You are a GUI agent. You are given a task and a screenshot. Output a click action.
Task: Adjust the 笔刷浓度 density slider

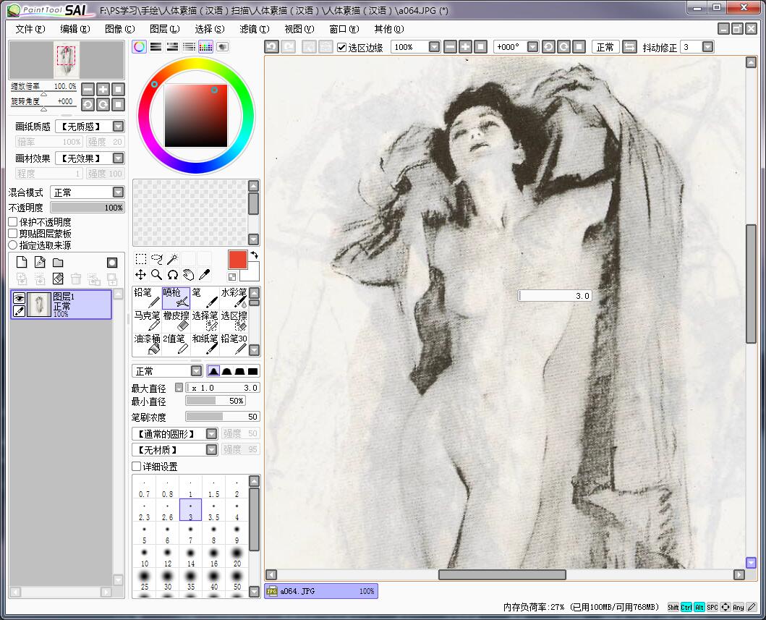point(222,417)
